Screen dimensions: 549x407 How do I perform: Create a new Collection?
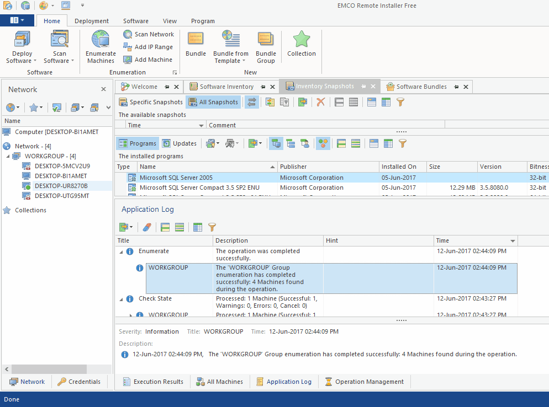(302, 44)
